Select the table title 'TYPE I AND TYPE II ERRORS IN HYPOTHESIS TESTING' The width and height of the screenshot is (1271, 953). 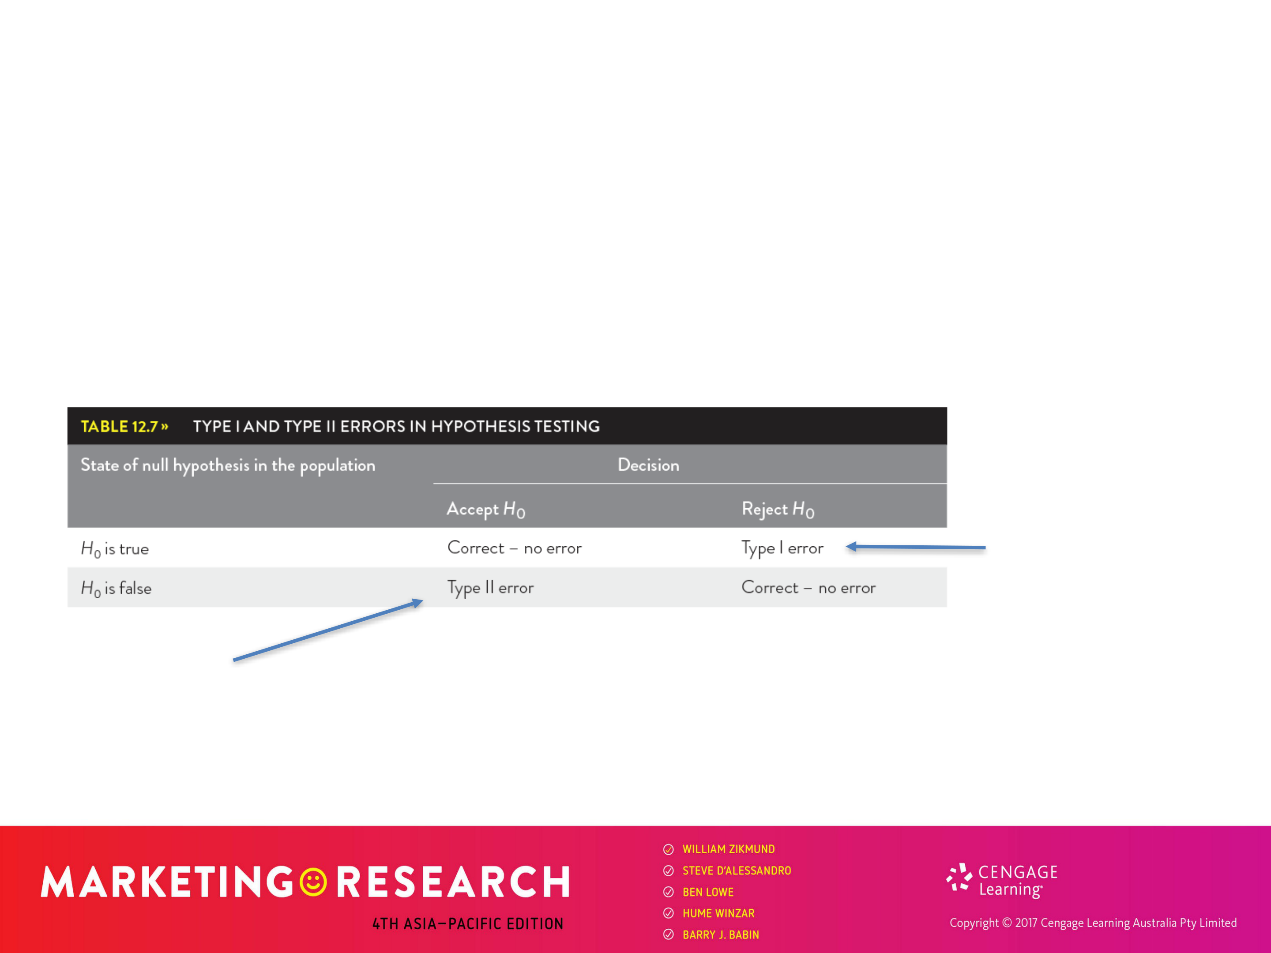[396, 426]
